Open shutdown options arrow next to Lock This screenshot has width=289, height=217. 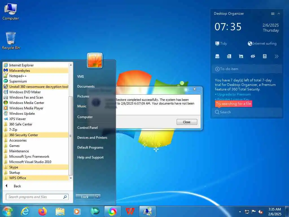[97, 197]
